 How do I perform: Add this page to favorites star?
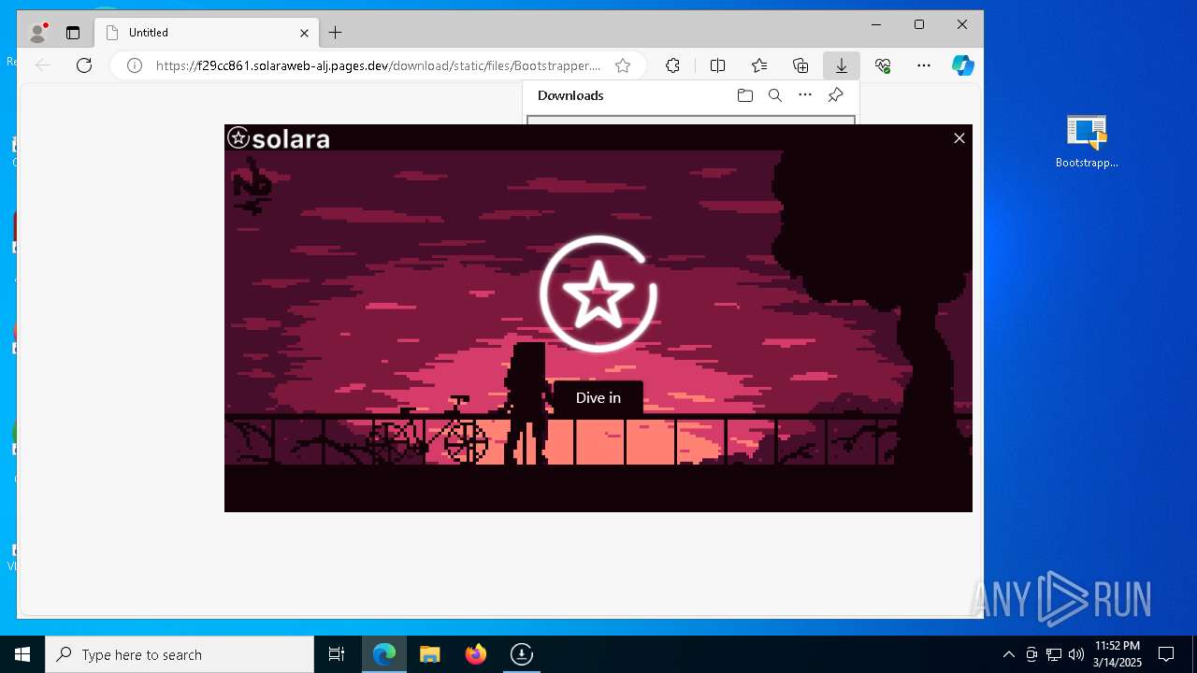(623, 65)
